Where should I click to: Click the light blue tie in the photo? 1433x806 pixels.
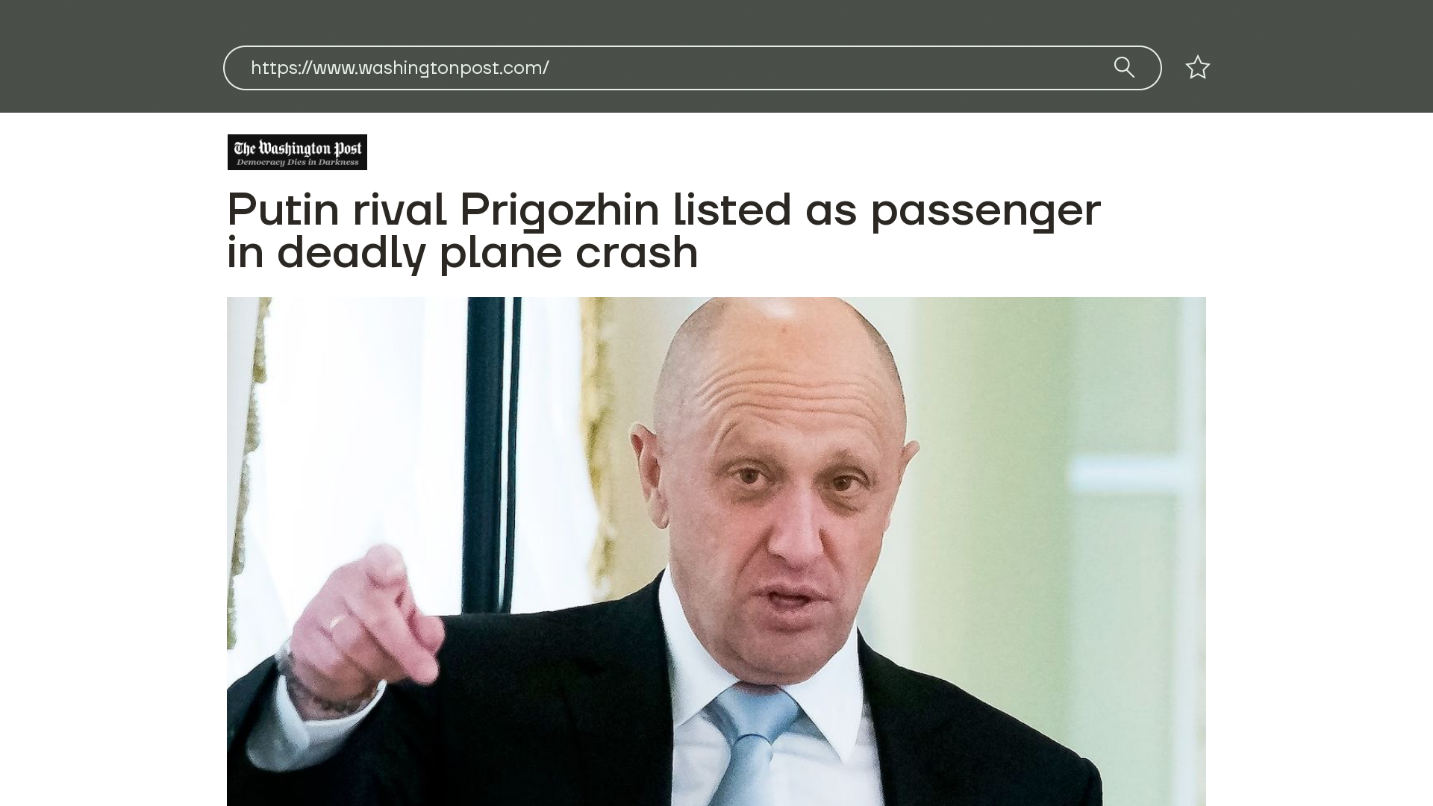click(754, 746)
